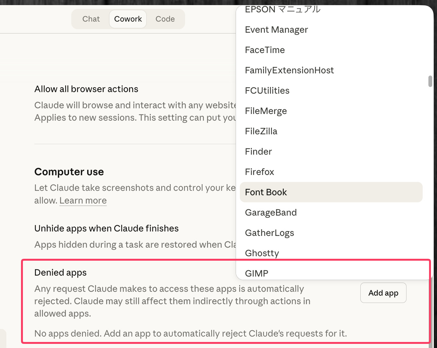
Task: Choose Ghostty from the app list
Action: tap(262, 253)
